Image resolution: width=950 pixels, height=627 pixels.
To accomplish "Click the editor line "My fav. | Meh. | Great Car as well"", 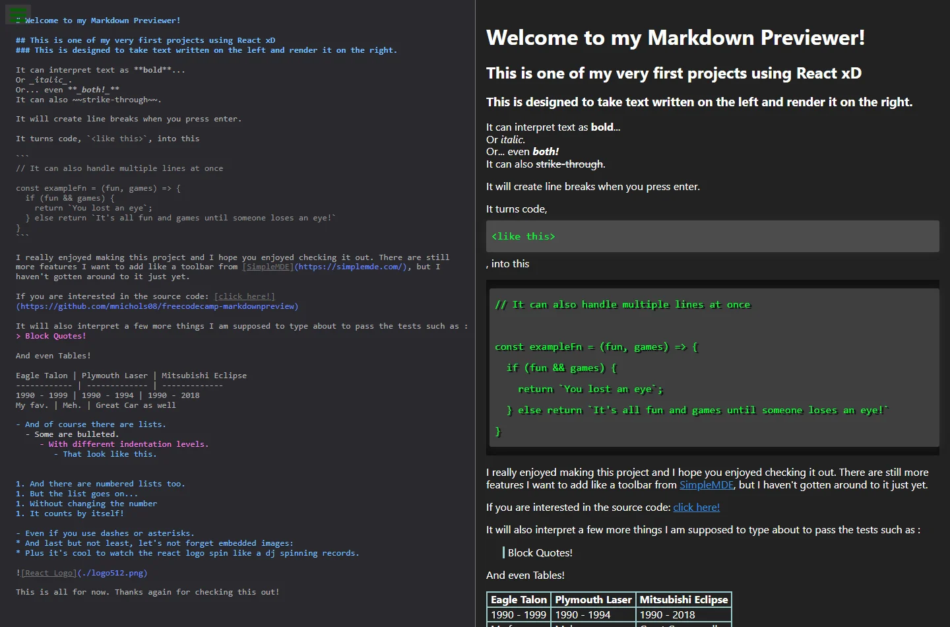I will tap(96, 406).
